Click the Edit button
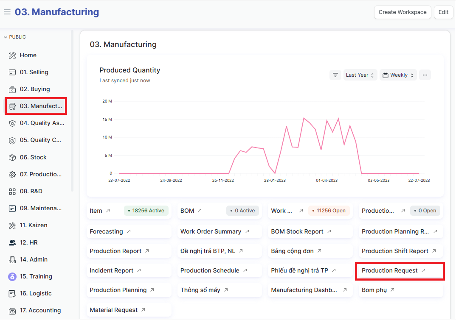 pos(443,12)
